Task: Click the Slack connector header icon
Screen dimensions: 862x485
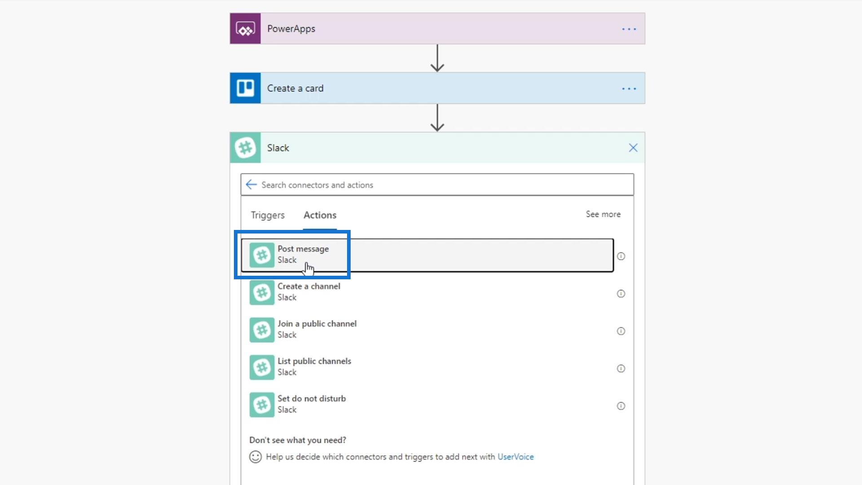Action: pyautogui.click(x=245, y=148)
